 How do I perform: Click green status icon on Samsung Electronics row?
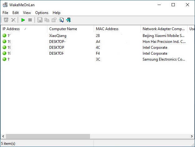click(4, 59)
